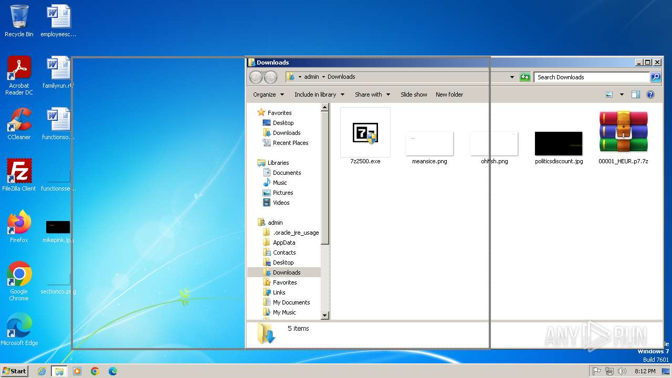Select My Music folder in tree
This screenshot has height=378, width=672.
coord(284,312)
